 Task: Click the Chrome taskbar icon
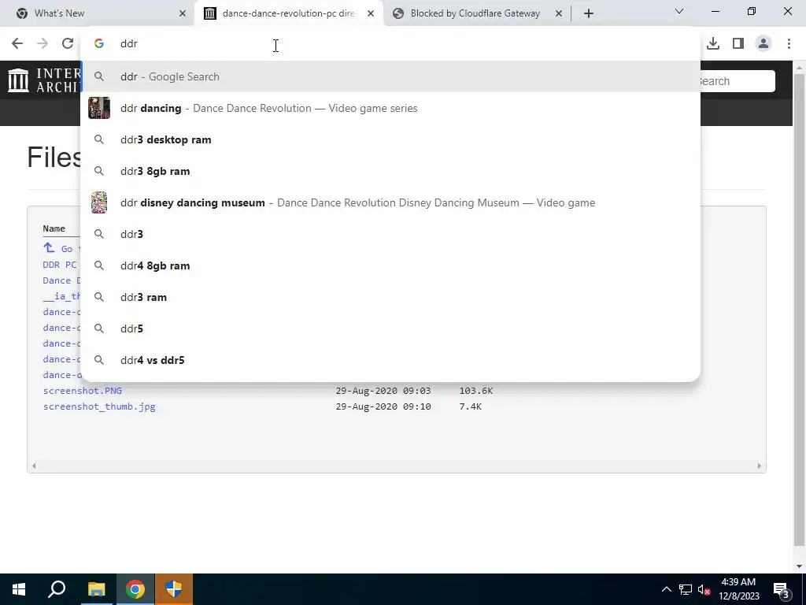(x=135, y=589)
